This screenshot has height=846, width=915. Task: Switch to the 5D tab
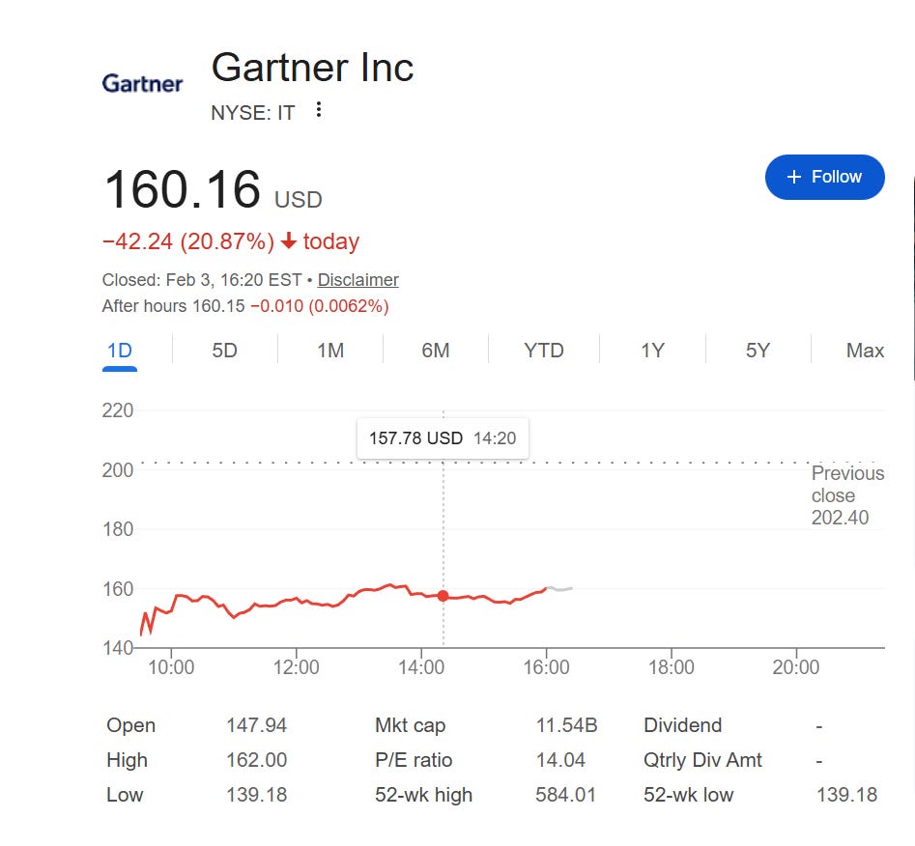pos(225,351)
